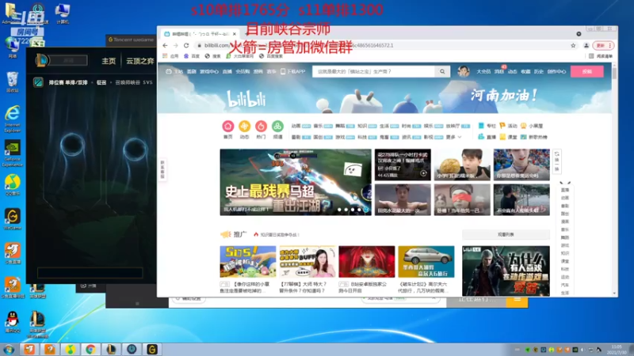This screenshot has width=634, height=356.
Task: Open the bilibili user avatar
Action: click(x=464, y=71)
